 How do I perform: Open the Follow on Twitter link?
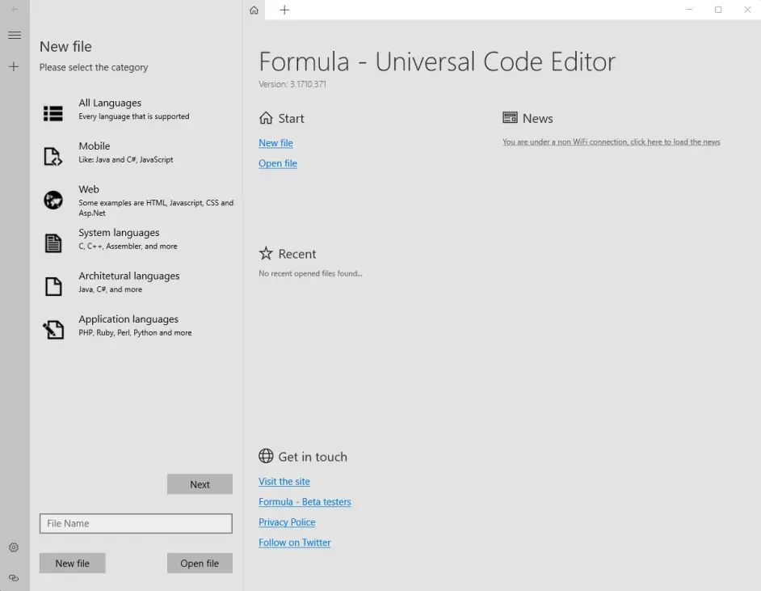click(x=295, y=542)
